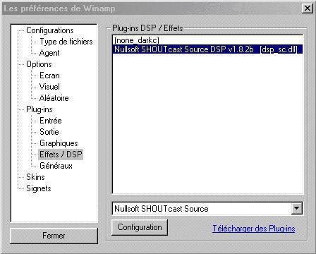Screen dimensions: 316x254
Task: Select Nullsoft SHOUTcast Source DSP v1.8.2b entry
Action: [207, 49]
